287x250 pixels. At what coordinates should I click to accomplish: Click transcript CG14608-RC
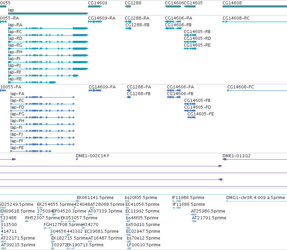click(x=236, y=18)
